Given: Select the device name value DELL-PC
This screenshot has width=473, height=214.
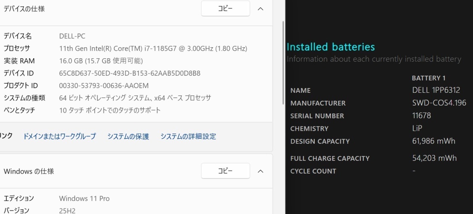Looking at the screenshot, I should pos(72,36).
